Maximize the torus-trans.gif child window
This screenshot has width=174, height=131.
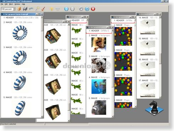(39, 14)
